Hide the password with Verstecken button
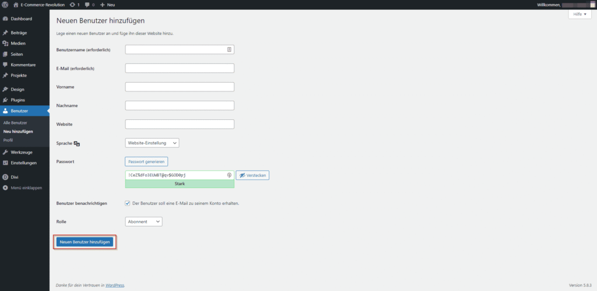 pyautogui.click(x=252, y=175)
